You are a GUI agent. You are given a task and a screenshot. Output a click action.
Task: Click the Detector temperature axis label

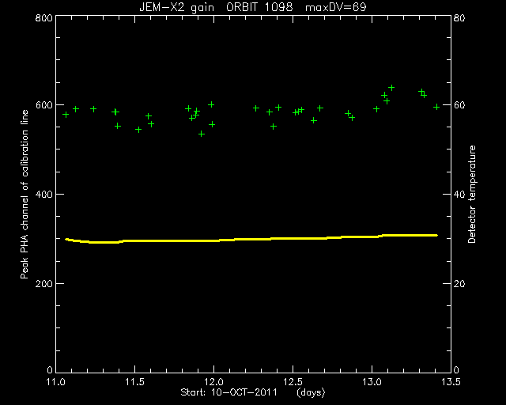coord(472,194)
